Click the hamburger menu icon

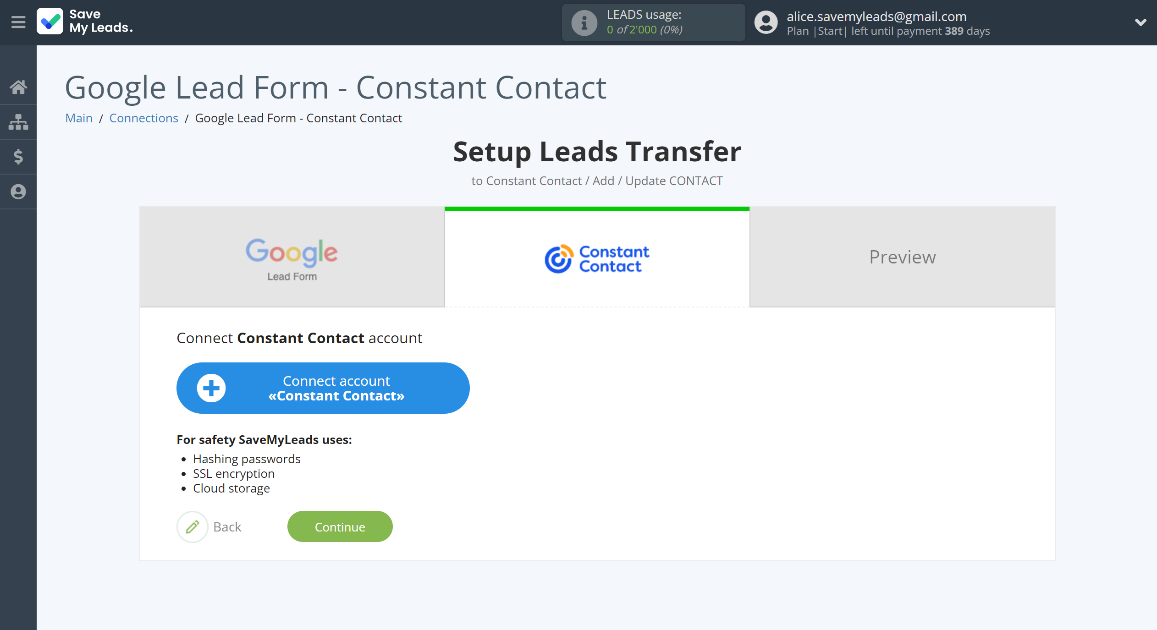18,22
